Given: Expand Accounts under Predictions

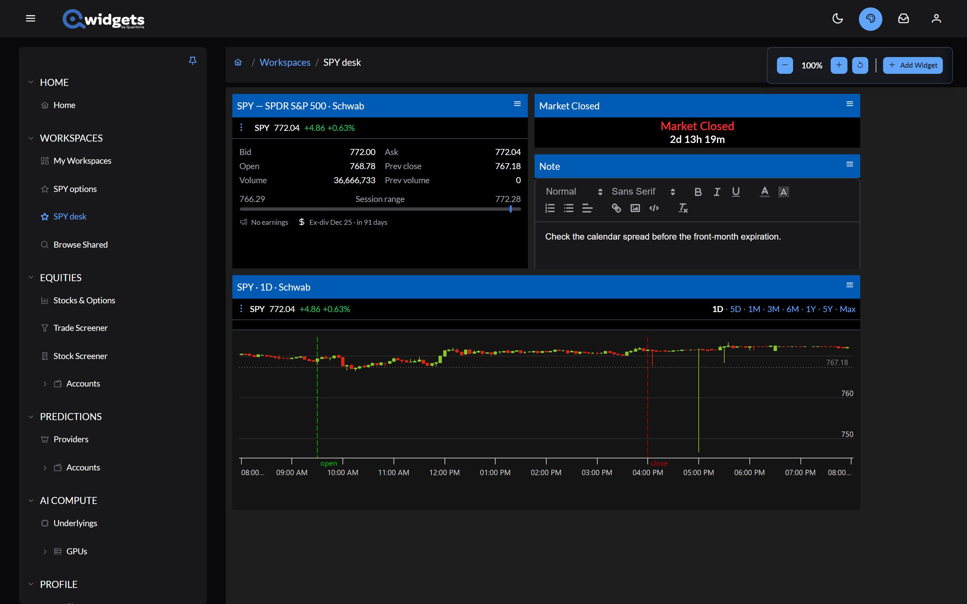Looking at the screenshot, I should click(45, 468).
